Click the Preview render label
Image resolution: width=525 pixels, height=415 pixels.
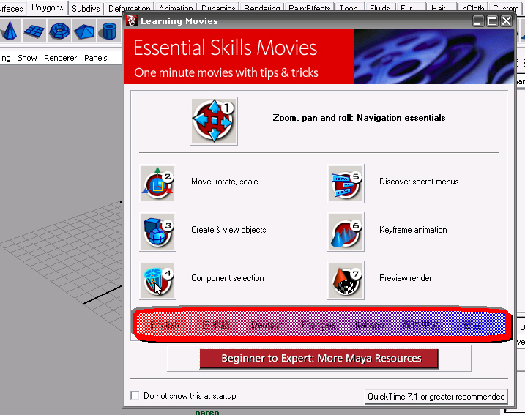pyautogui.click(x=406, y=278)
